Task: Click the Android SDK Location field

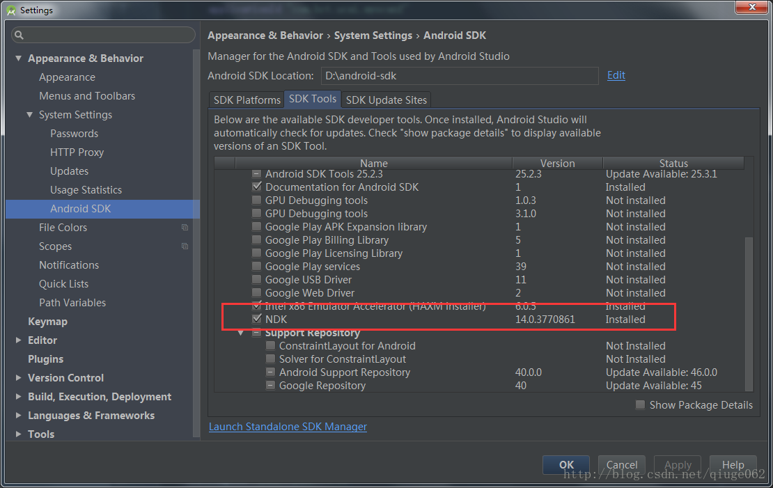Action: (460, 75)
